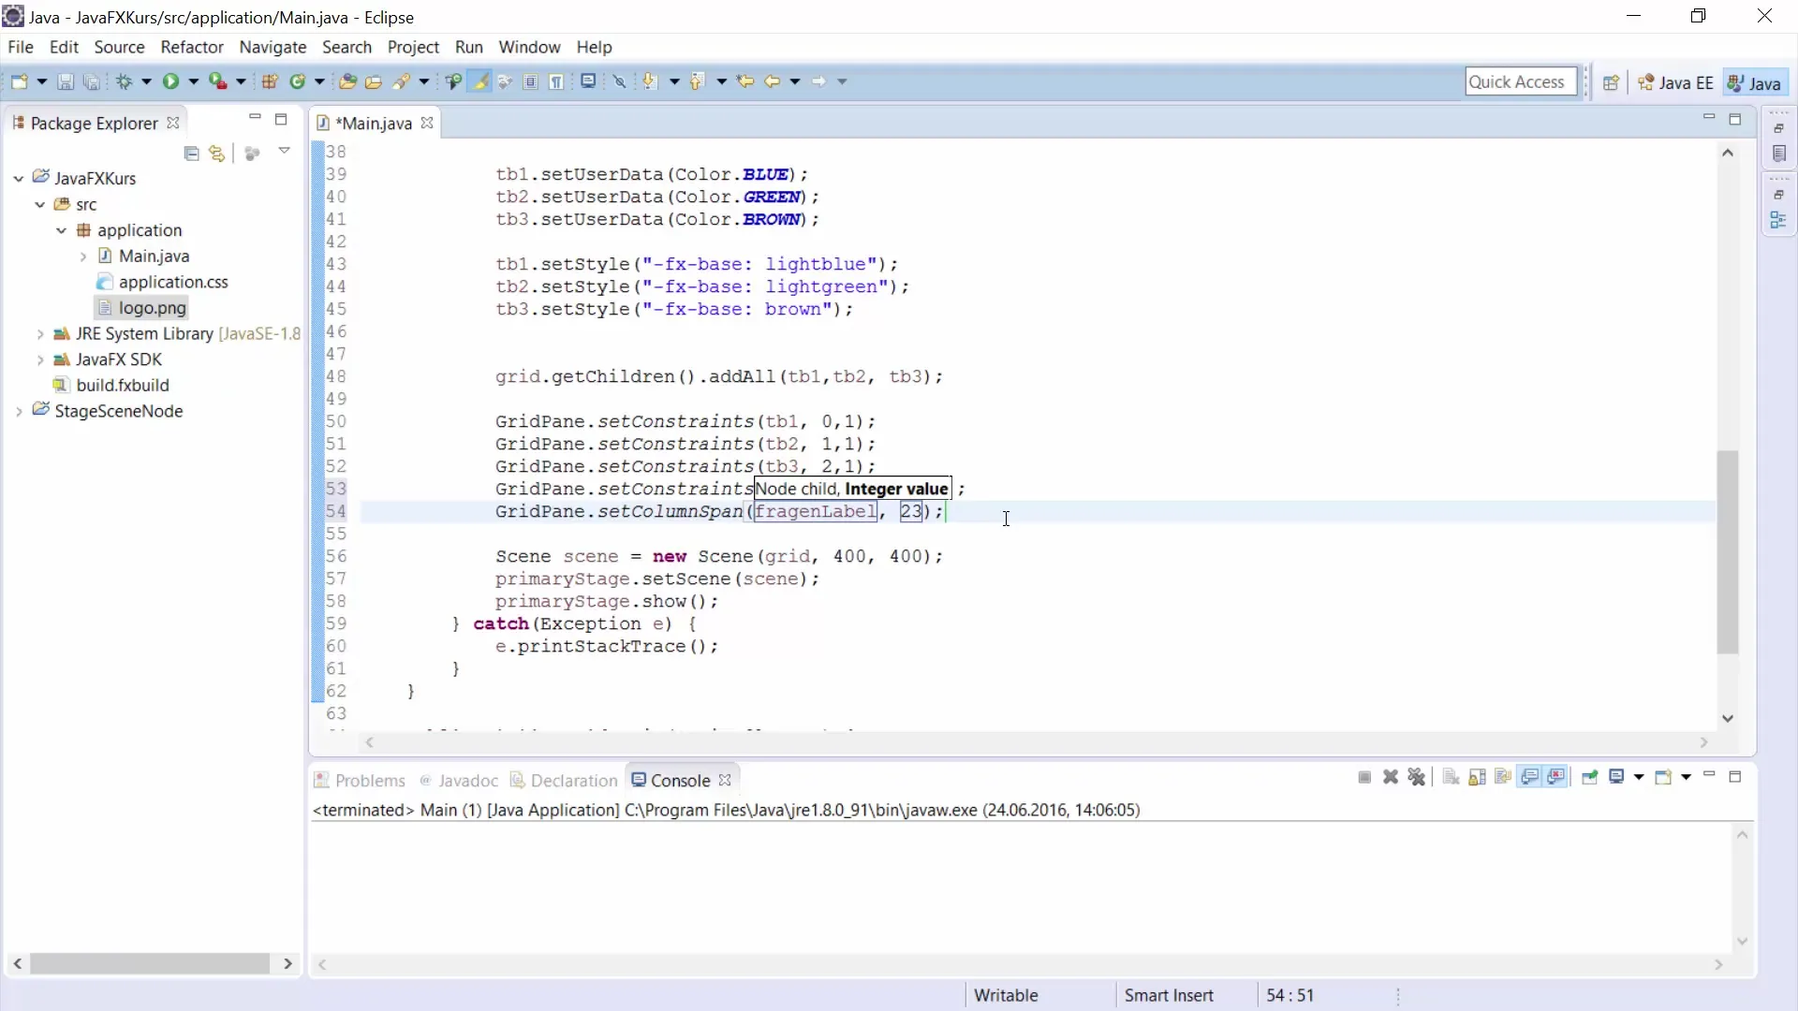Click the New Java Package icon

click(270, 81)
